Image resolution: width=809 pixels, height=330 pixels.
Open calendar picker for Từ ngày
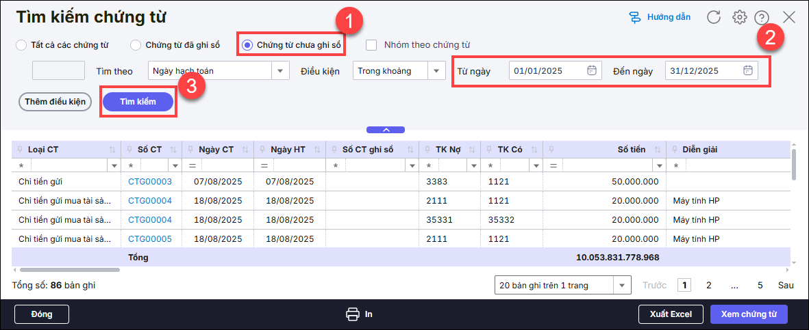tap(592, 70)
